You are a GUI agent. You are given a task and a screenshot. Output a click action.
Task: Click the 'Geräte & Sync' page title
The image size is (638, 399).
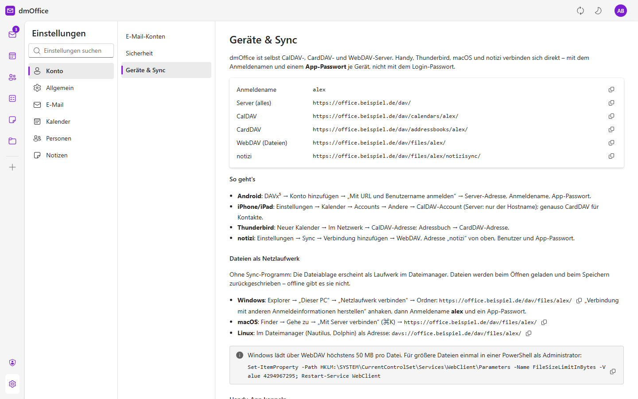(263, 40)
